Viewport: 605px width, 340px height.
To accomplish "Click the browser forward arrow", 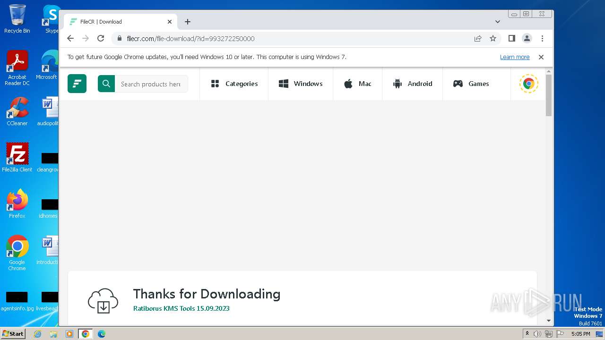I will (86, 38).
